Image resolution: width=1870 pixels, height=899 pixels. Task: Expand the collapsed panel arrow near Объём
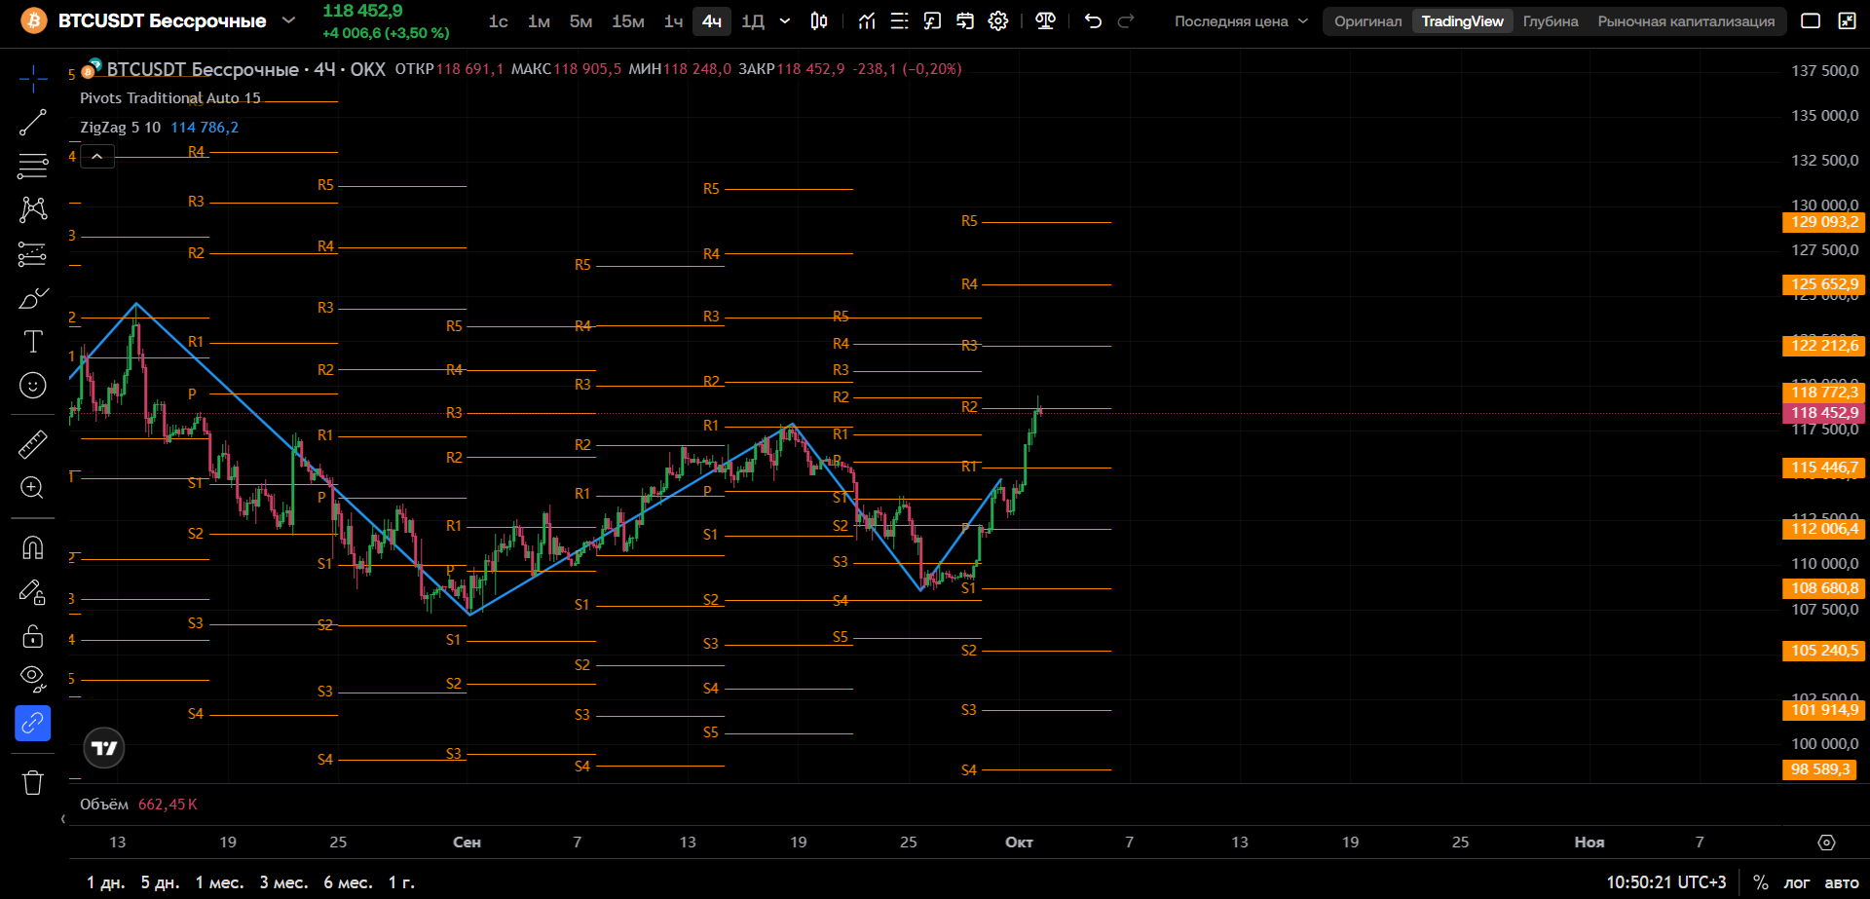point(63,819)
